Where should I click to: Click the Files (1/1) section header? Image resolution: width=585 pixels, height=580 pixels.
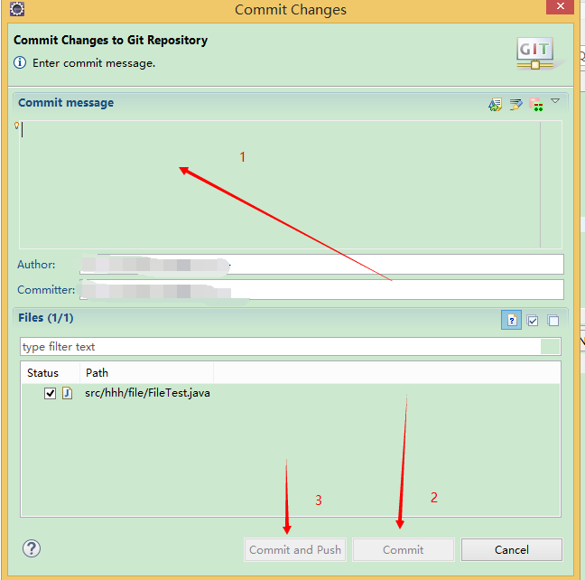point(46,318)
